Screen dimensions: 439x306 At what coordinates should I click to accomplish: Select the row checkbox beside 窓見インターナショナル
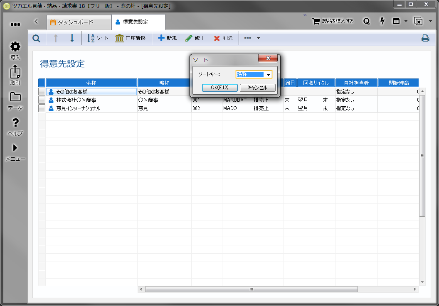pyautogui.click(x=41, y=108)
